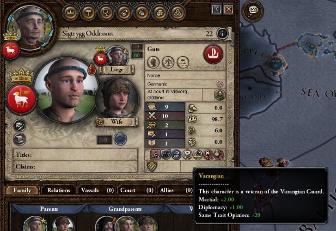Click the blue star interest toggle
The image size is (336, 231).
pyautogui.click(x=120, y=139)
